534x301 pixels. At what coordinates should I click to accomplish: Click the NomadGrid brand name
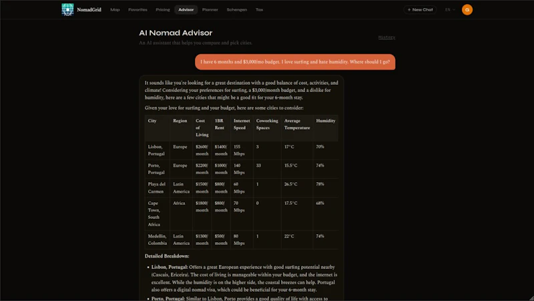[x=89, y=10]
